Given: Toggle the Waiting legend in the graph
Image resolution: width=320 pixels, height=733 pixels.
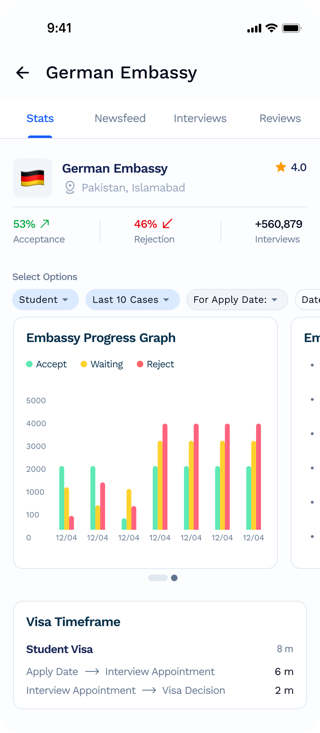Looking at the screenshot, I should coord(101,364).
